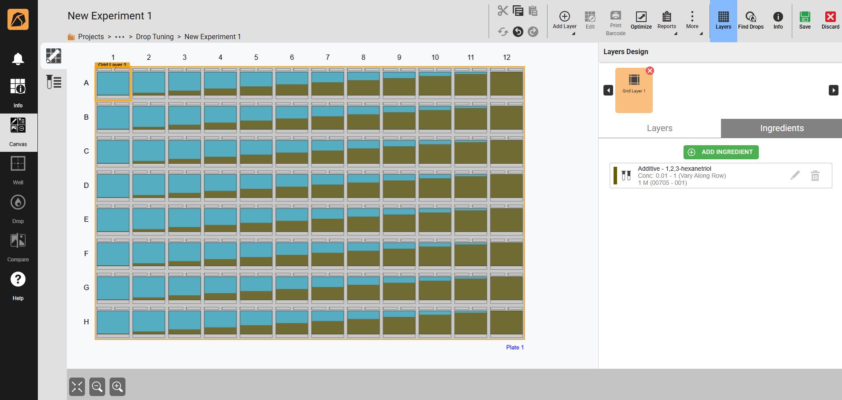The height and width of the screenshot is (400, 842).
Task: Click the ADD INGREDIENT button
Action: (x=721, y=152)
